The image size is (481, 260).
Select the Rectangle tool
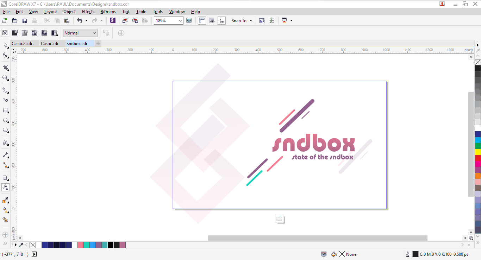5,110
